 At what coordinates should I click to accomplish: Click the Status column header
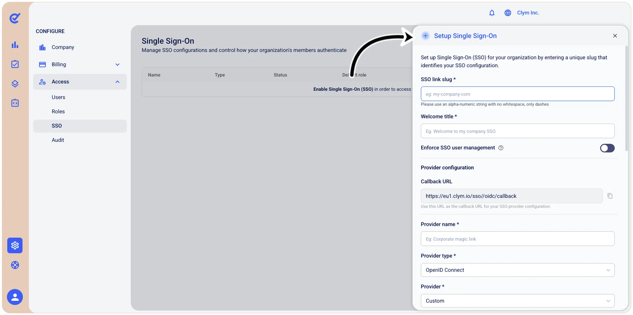[280, 75]
